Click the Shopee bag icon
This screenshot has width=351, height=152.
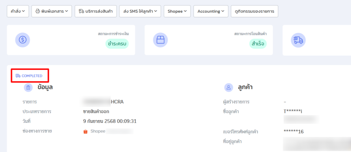pyautogui.click(x=85, y=132)
